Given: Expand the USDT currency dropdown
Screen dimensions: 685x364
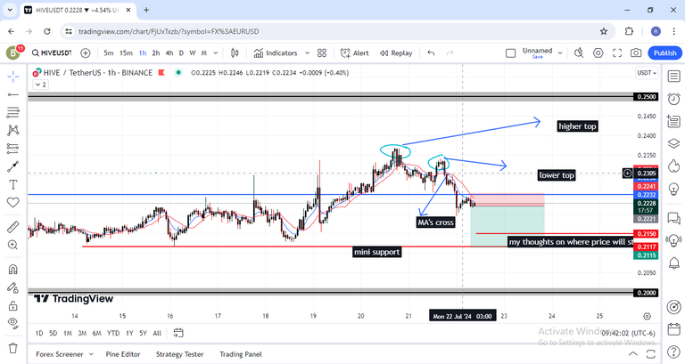Looking at the screenshot, I should [x=647, y=73].
